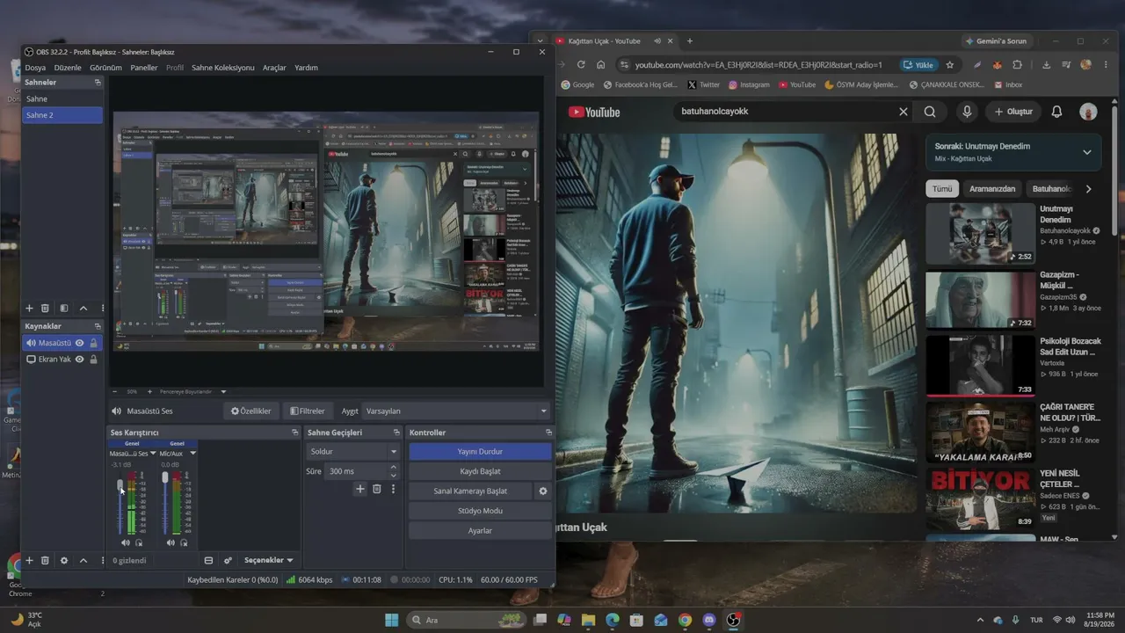Toggle monitoring for Mic/Aux channel

184,542
